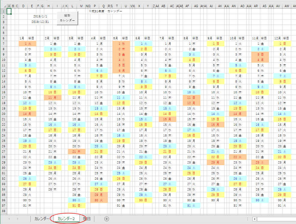Select the 12月 header cell

(277, 38)
